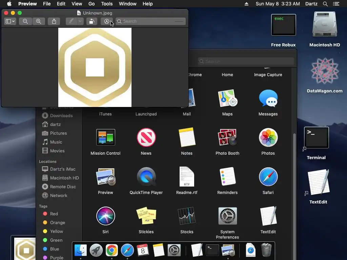The height and width of the screenshot is (260, 347).
Task: Open Notification Center from the menu bar
Action: click(x=336, y=4)
